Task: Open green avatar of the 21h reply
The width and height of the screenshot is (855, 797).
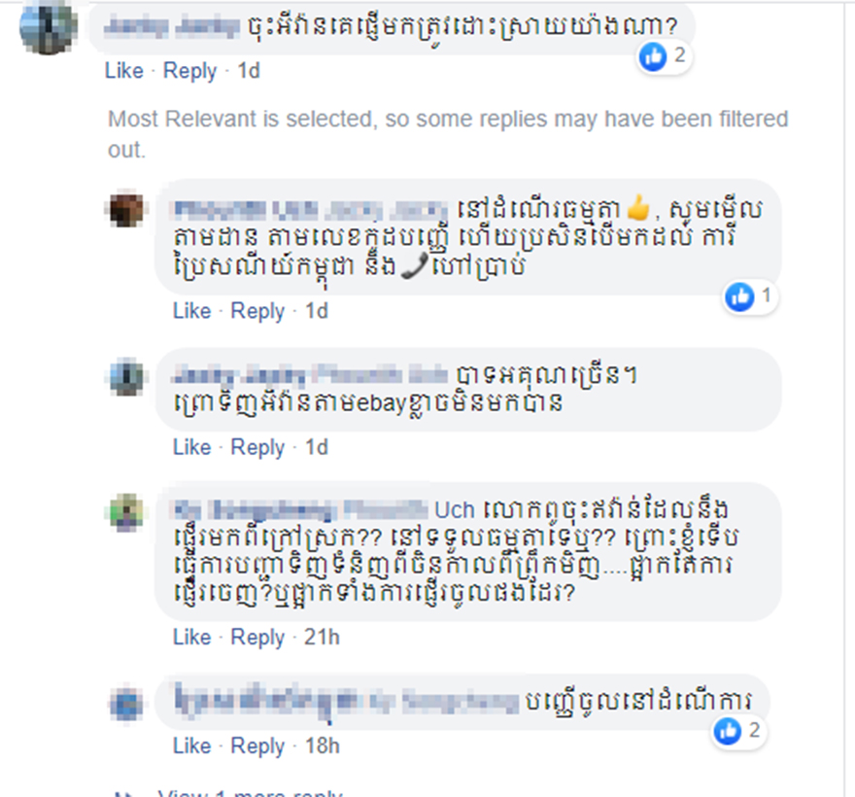Action: pyautogui.click(x=126, y=512)
